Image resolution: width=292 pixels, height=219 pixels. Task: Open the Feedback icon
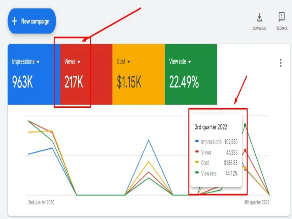[x=281, y=17]
